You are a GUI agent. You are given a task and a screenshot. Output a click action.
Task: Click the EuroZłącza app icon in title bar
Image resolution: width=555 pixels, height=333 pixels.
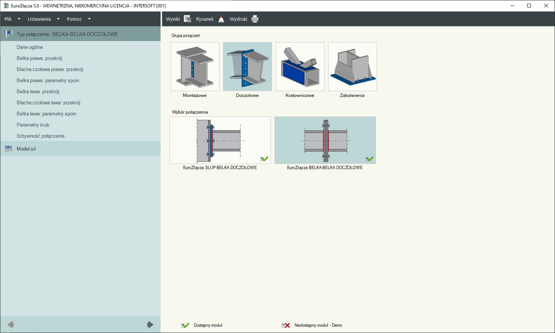coord(6,6)
